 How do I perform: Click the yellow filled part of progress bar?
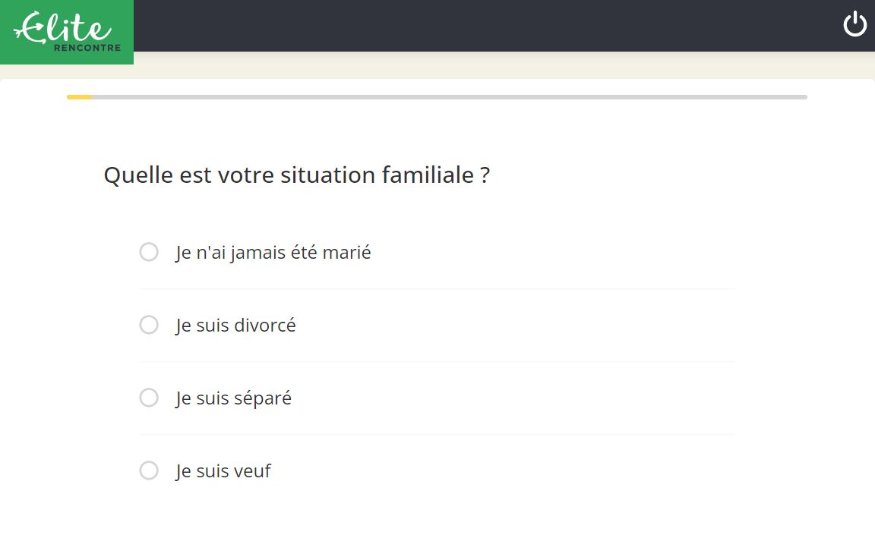click(x=79, y=97)
